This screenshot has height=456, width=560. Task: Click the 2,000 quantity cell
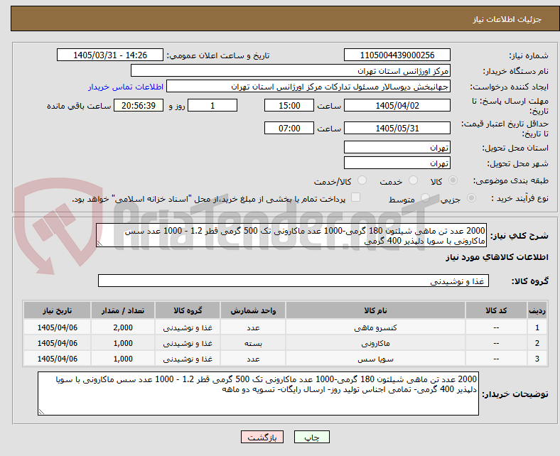pyautogui.click(x=123, y=327)
